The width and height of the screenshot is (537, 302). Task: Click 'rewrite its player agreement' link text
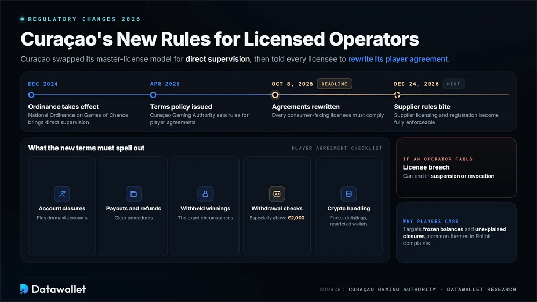[x=398, y=59]
